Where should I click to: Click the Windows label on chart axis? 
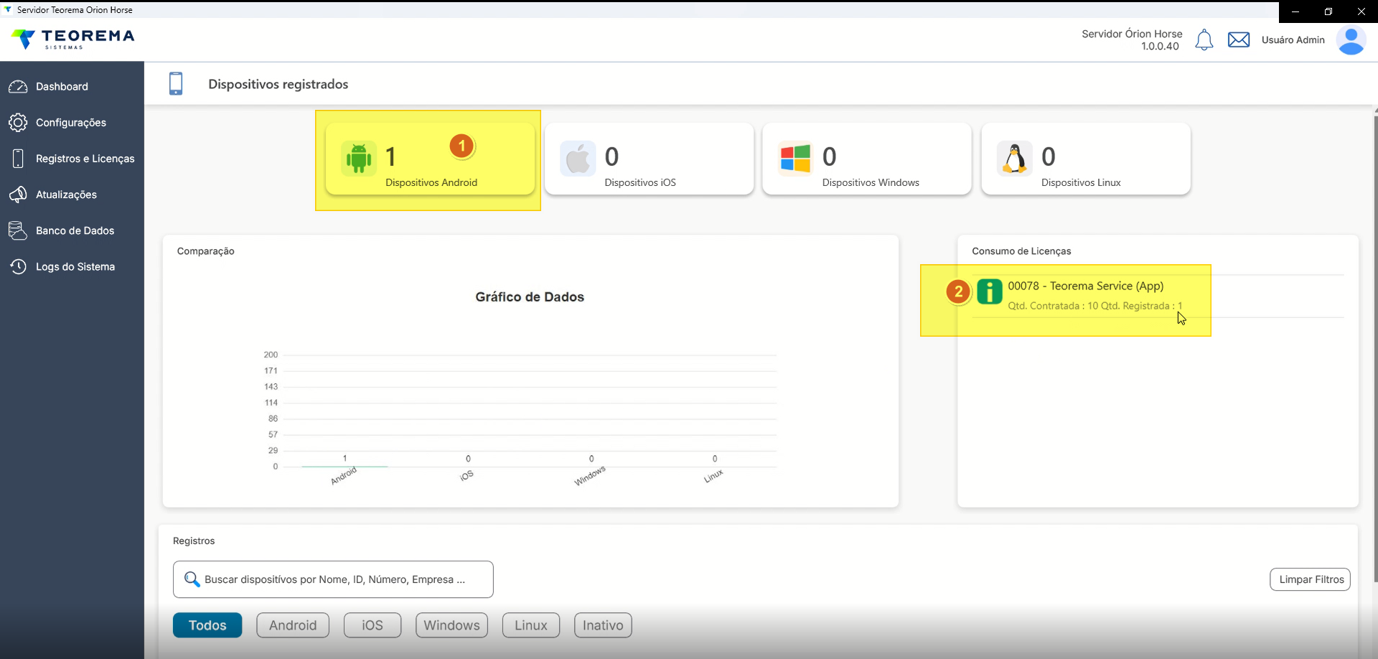[590, 476]
